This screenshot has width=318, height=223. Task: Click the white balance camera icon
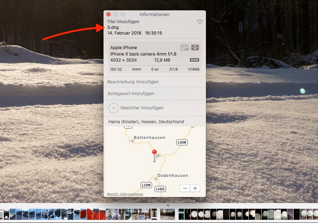click(185, 48)
